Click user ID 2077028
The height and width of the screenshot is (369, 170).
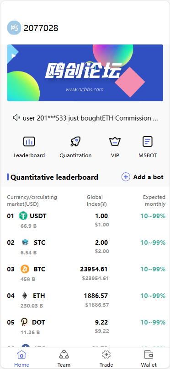tap(41, 28)
